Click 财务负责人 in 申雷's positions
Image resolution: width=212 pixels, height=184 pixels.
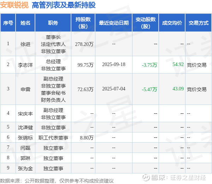click(53, 100)
